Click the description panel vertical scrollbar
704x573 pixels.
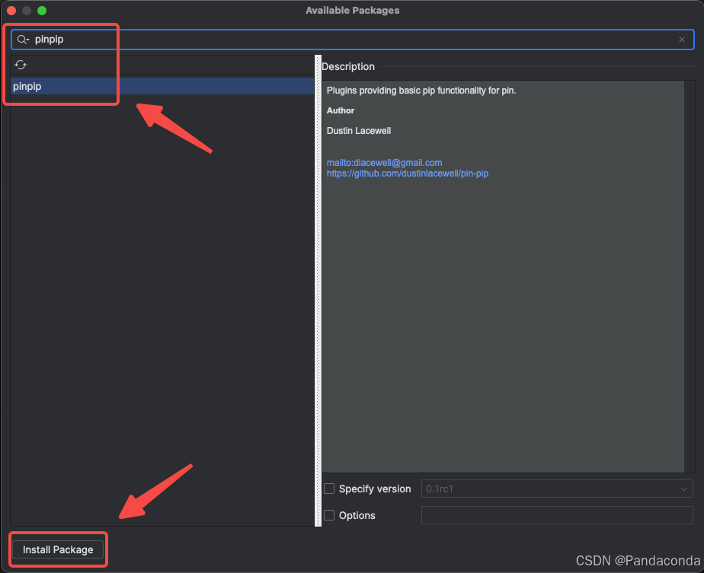tap(690, 276)
